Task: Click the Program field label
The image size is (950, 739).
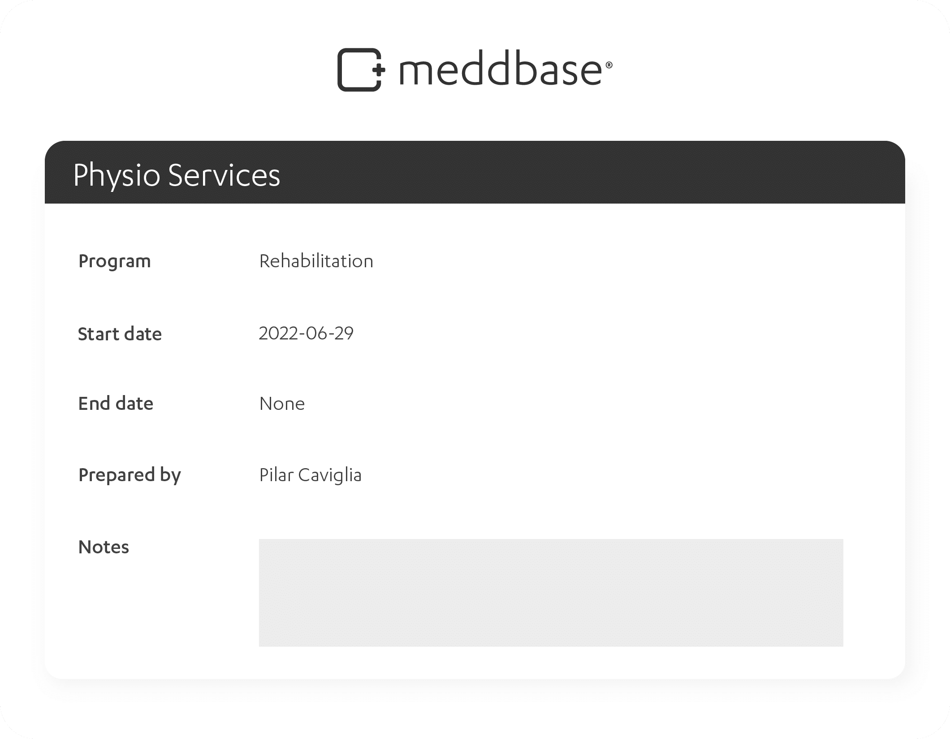Action: click(x=114, y=261)
